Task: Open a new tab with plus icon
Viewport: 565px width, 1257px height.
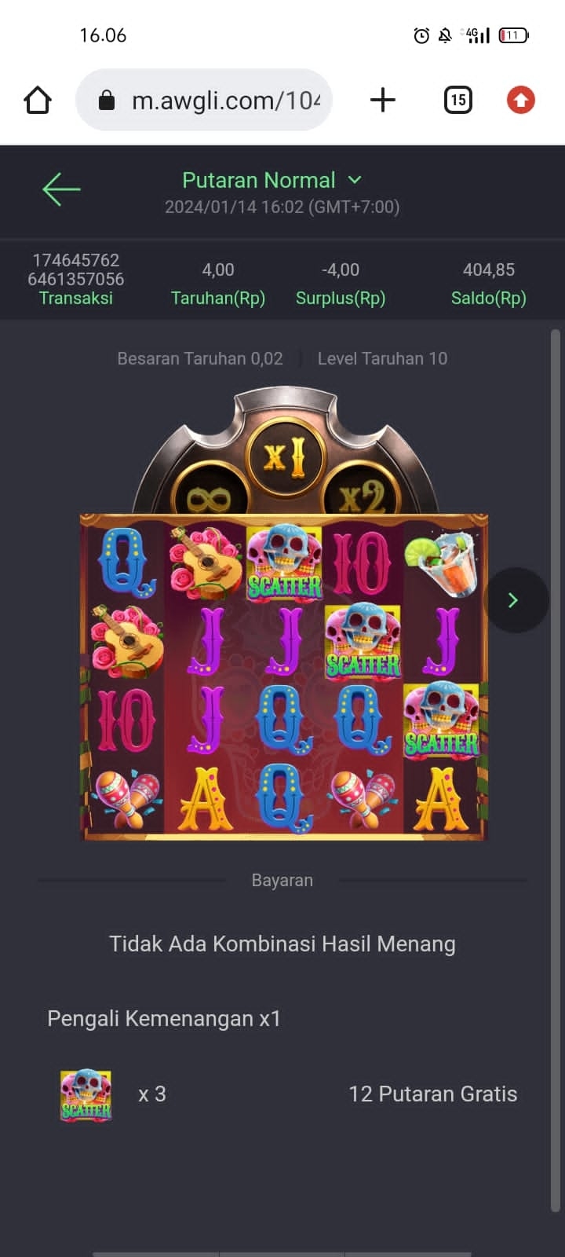Action: coord(382,100)
